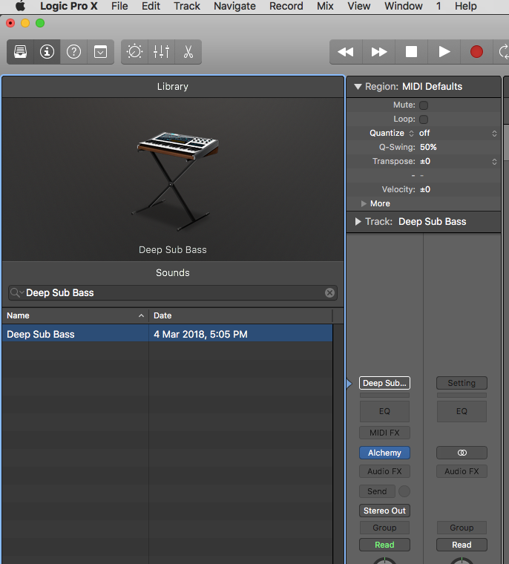The height and width of the screenshot is (564, 509).
Task: Open the View menu
Action: [358, 6]
